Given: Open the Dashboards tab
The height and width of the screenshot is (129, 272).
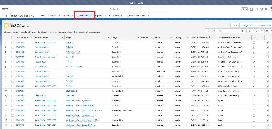Looking at the screenshot, I should (x=114, y=16).
